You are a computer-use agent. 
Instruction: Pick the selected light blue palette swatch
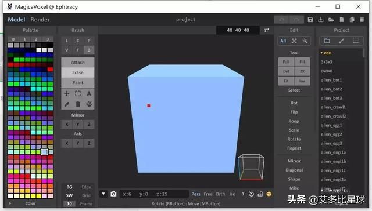[x=44, y=152]
